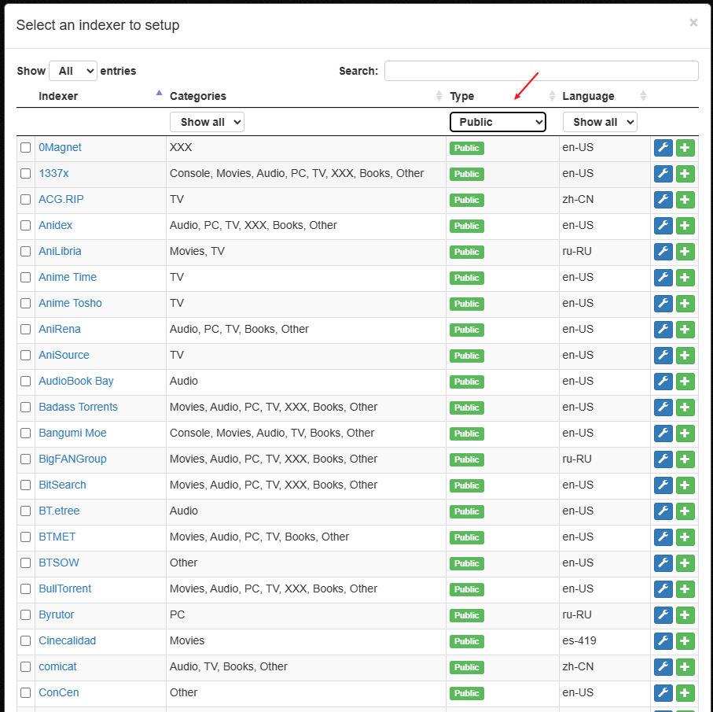Configure AniRena wrench icon
The image size is (713, 712).
(663, 330)
